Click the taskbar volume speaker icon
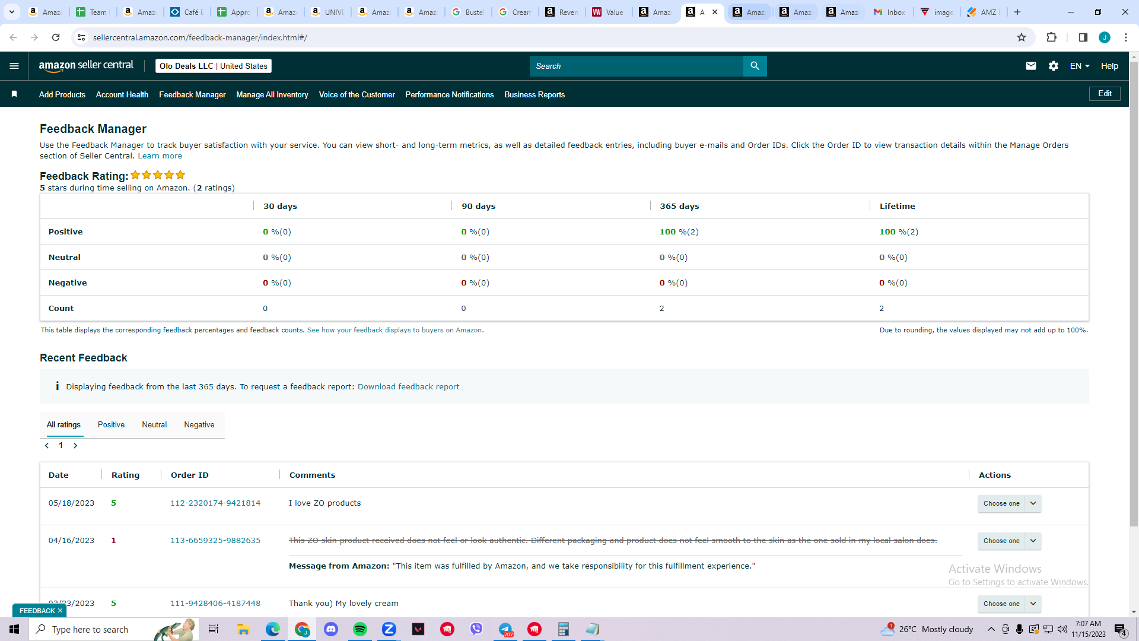Viewport: 1139px width, 641px height. (x=1062, y=629)
